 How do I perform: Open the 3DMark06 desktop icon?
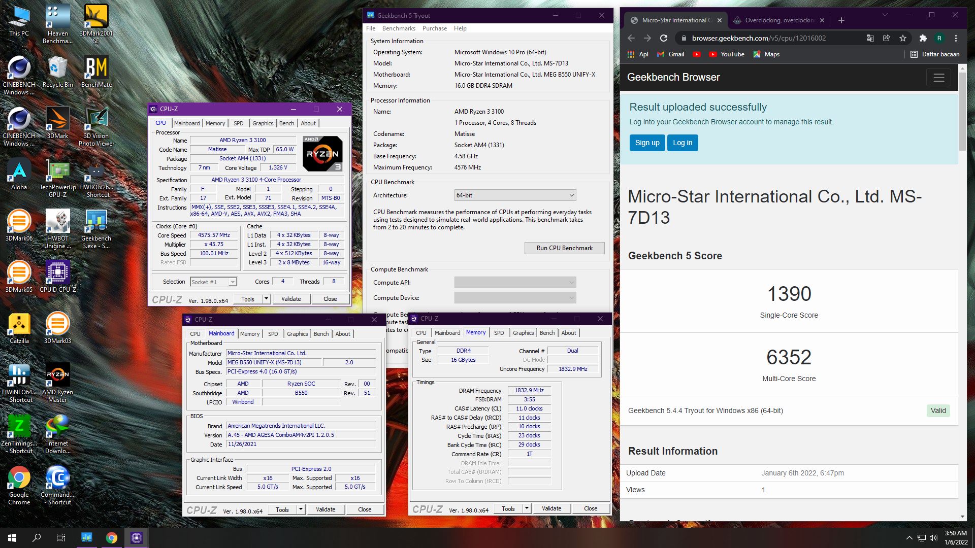pyautogui.click(x=19, y=225)
